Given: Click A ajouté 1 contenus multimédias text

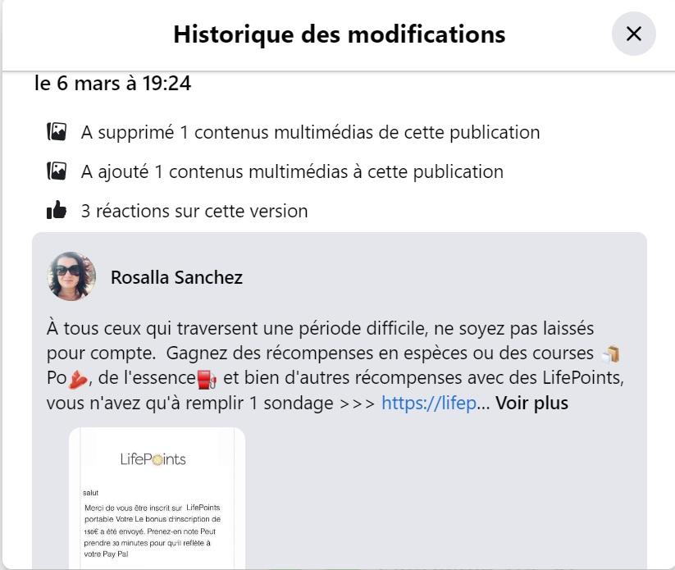Looking at the screenshot, I should [x=292, y=171].
